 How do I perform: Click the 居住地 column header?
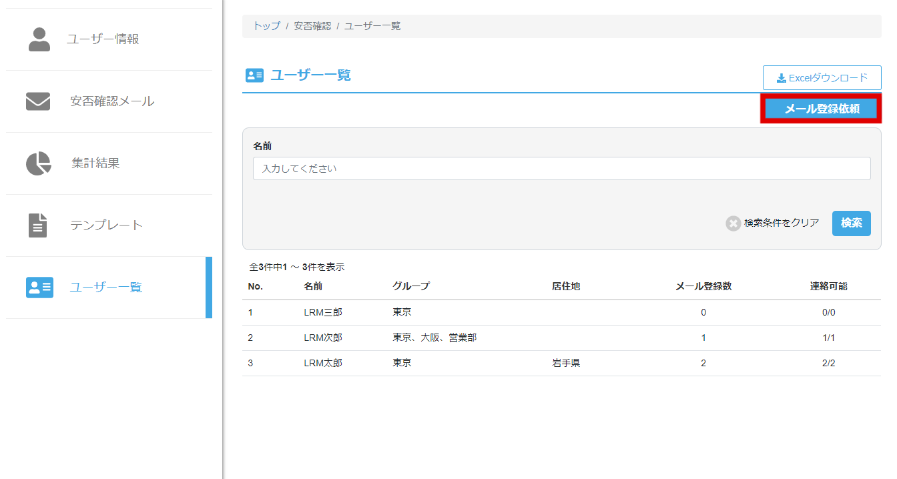(x=566, y=286)
